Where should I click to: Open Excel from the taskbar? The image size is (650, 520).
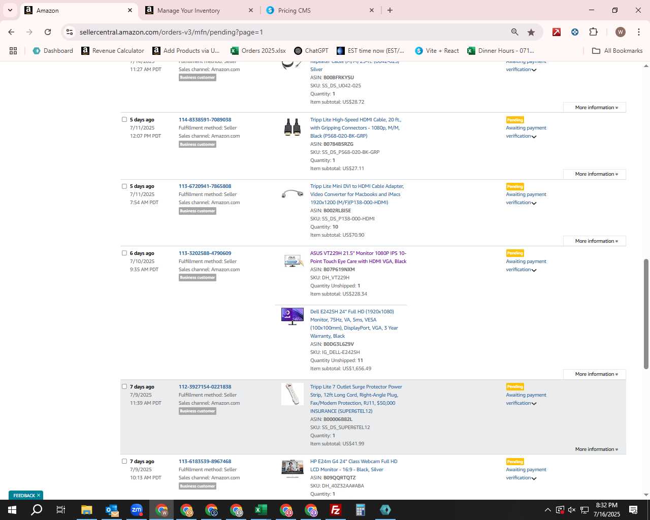pos(261,510)
